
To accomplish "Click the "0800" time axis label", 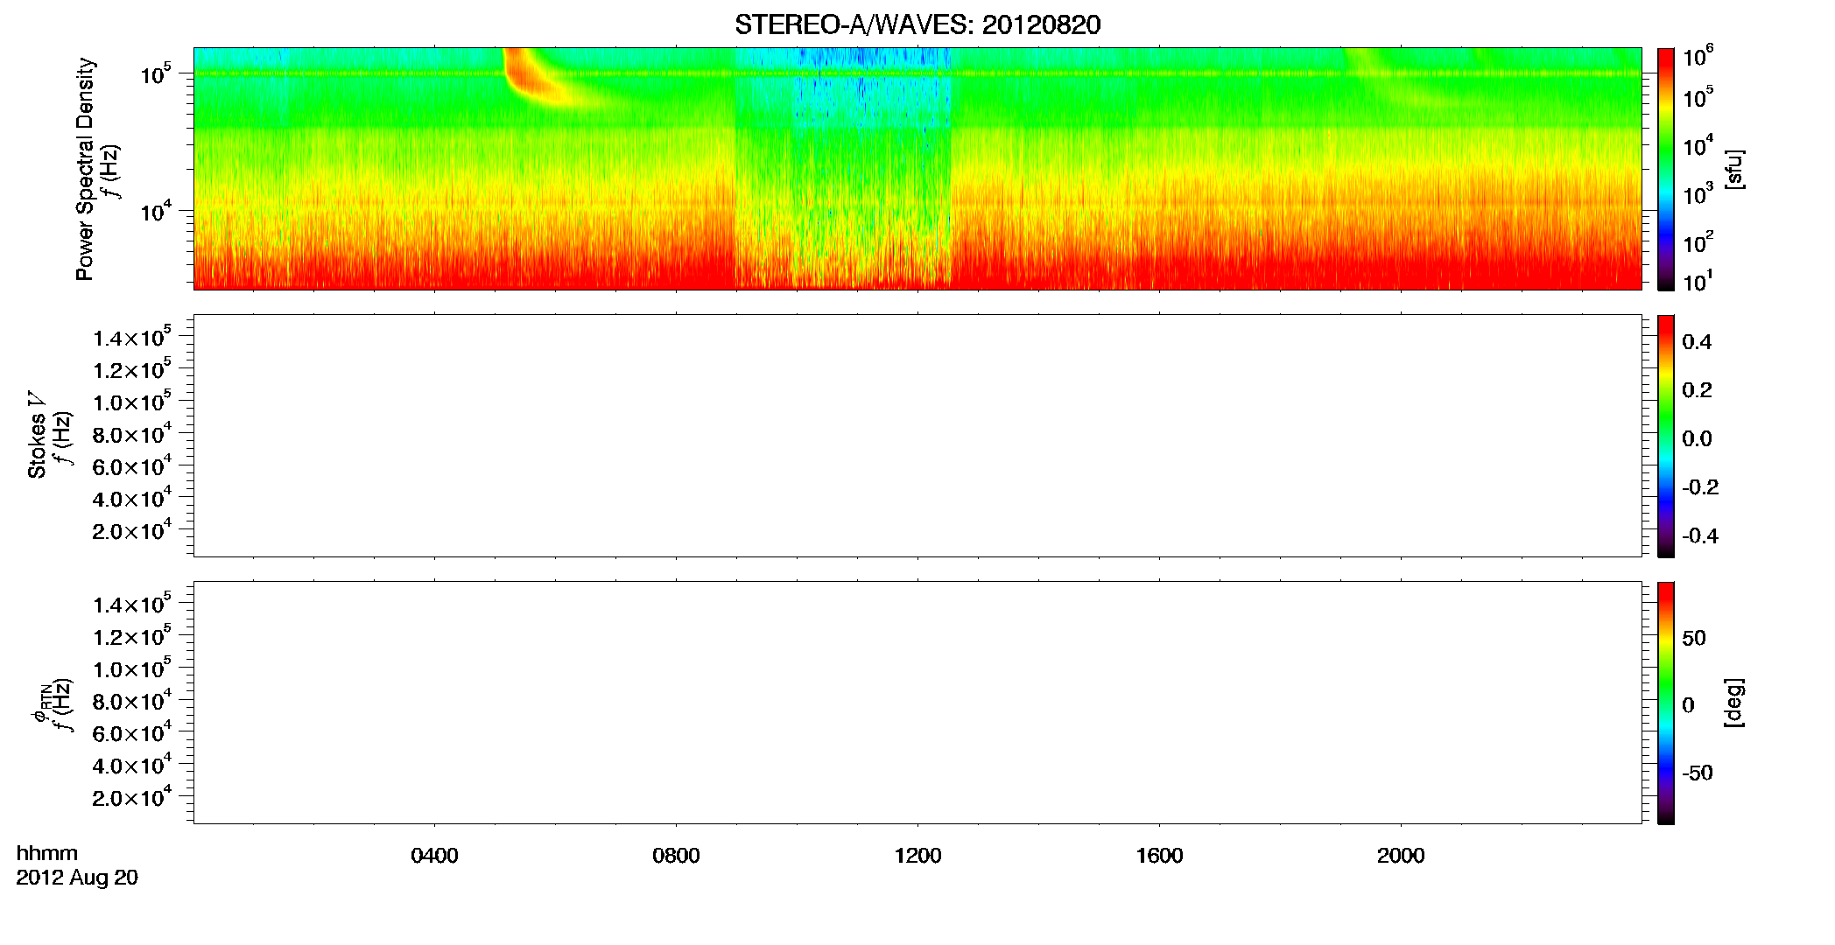I will tap(676, 856).
